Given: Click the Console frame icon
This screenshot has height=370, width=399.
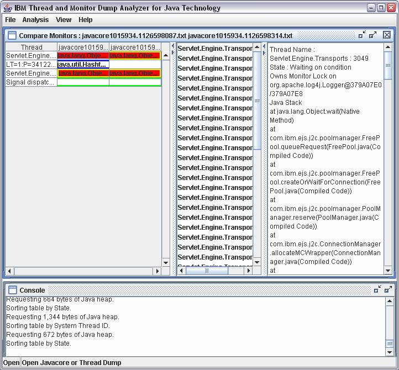Looking at the screenshot, I should pos(13,290).
